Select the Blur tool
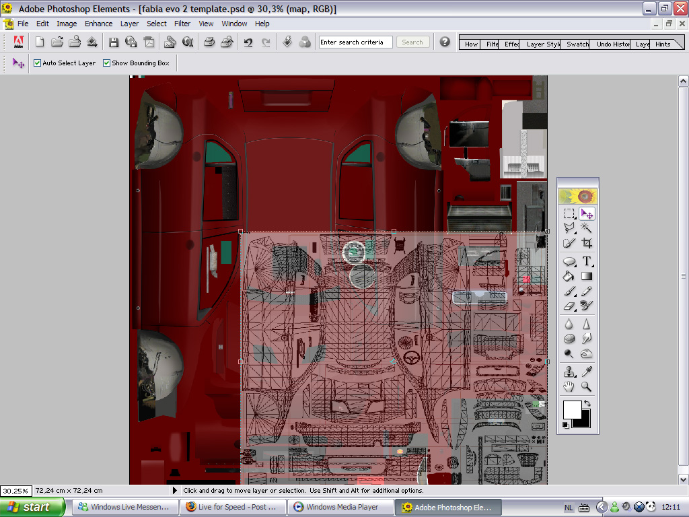 569,324
